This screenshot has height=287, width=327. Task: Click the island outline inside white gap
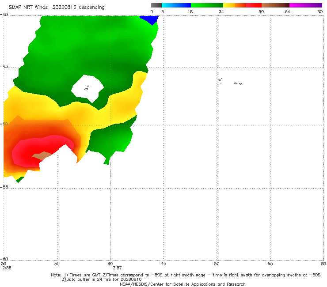pyautogui.click(x=87, y=88)
